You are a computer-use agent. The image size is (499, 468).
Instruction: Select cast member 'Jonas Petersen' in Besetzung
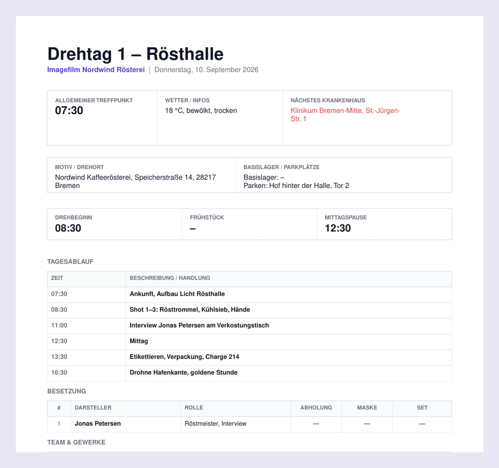click(98, 424)
